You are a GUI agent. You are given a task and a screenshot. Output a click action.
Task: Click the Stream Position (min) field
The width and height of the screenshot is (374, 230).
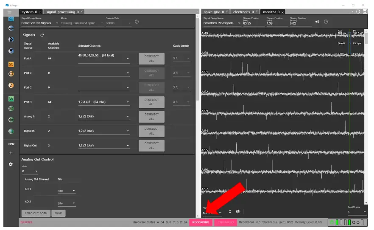[277, 23]
